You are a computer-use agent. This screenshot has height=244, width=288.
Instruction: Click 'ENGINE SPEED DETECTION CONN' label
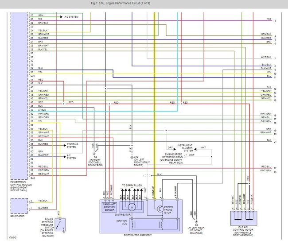(172, 156)
